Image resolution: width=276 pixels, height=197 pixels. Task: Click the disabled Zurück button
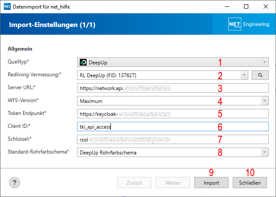coord(134,182)
